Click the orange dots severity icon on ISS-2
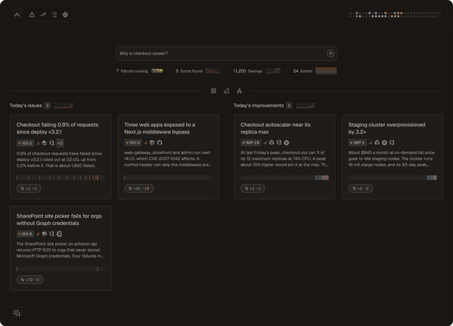The height and width of the screenshot is (326, 453). 37,143
